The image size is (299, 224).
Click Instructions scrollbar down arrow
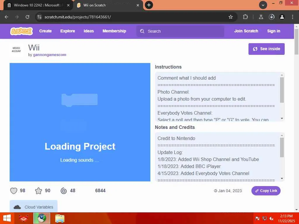pos(282,118)
